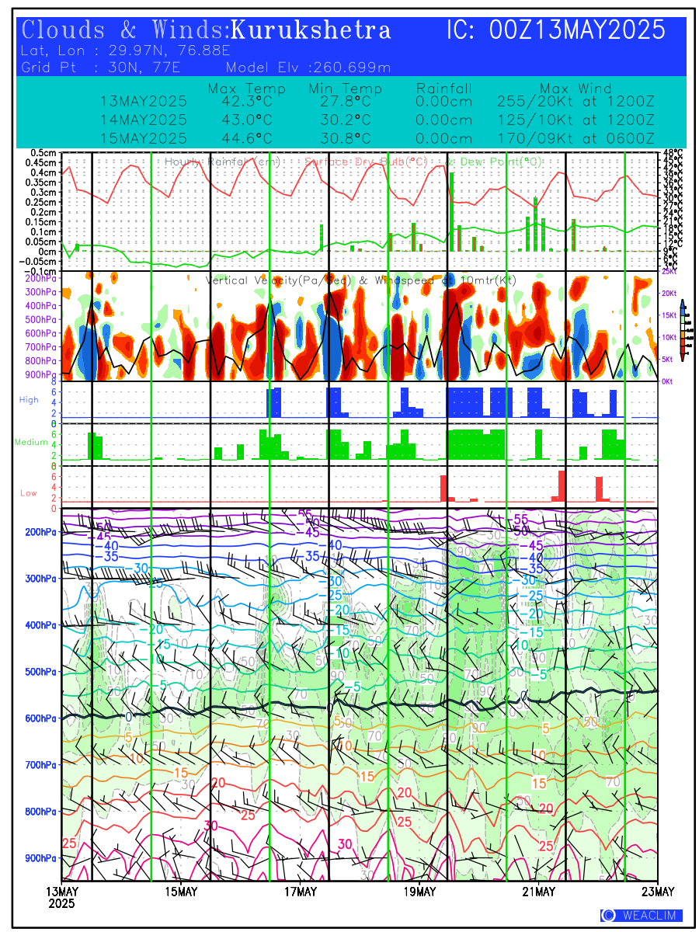This screenshot has height=932, width=699.
Task: Click the 0.00cm rainfall for 14MAY2025
Action: pyautogui.click(x=443, y=120)
